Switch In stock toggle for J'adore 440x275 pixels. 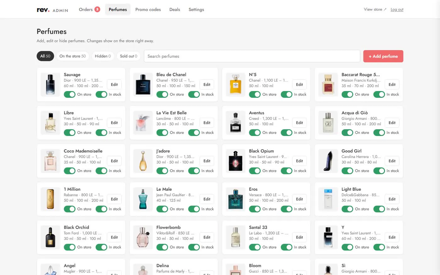coord(194,171)
